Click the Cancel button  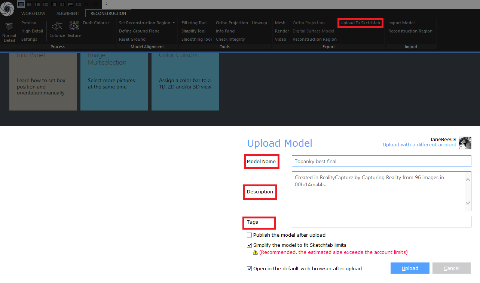452,268
